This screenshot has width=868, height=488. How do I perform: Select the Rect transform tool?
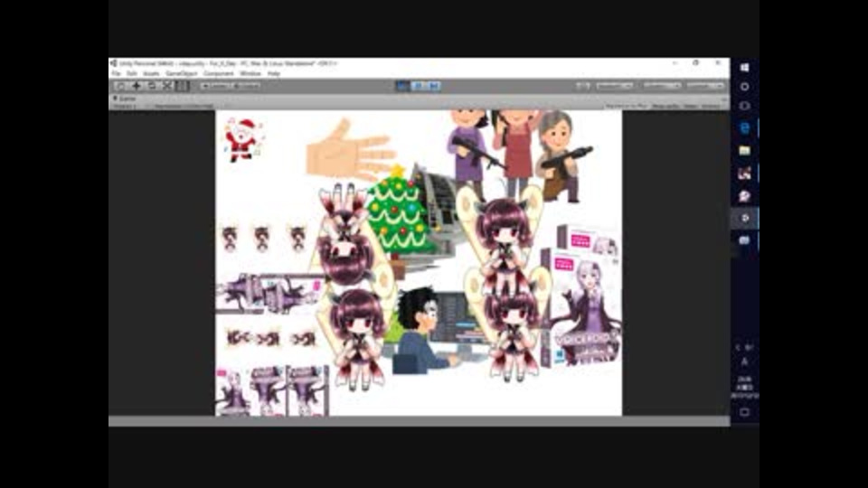pyautogui.click(x=183, y=86)
